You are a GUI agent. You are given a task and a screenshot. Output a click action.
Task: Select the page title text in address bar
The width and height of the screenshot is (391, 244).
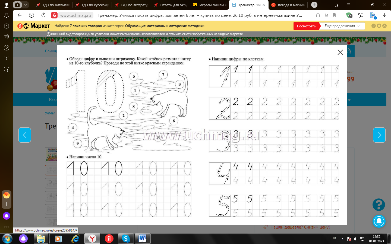point(200,15)
